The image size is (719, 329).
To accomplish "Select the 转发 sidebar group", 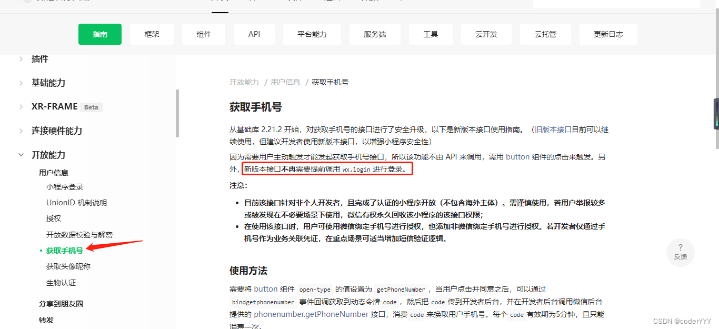I will pos(46,320).
